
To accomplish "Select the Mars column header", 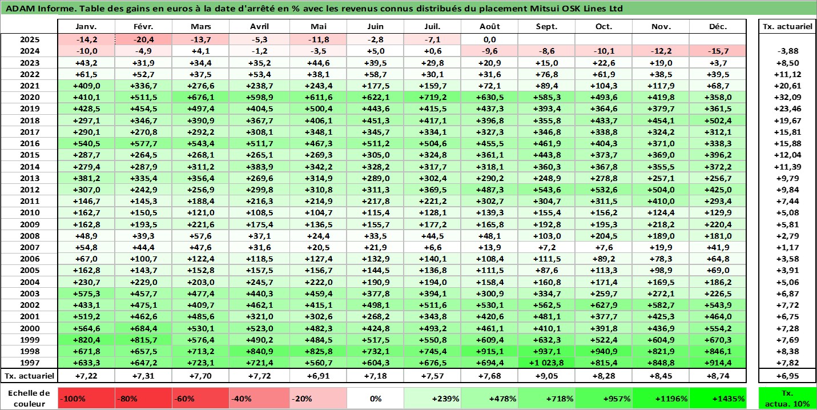I will [200, 26].
